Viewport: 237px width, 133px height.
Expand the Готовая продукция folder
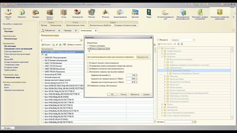[162, 51]
